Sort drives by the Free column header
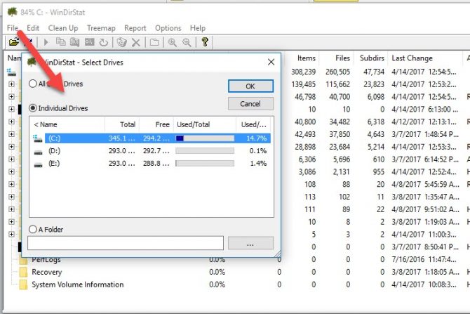 click(x=156, y=124)
